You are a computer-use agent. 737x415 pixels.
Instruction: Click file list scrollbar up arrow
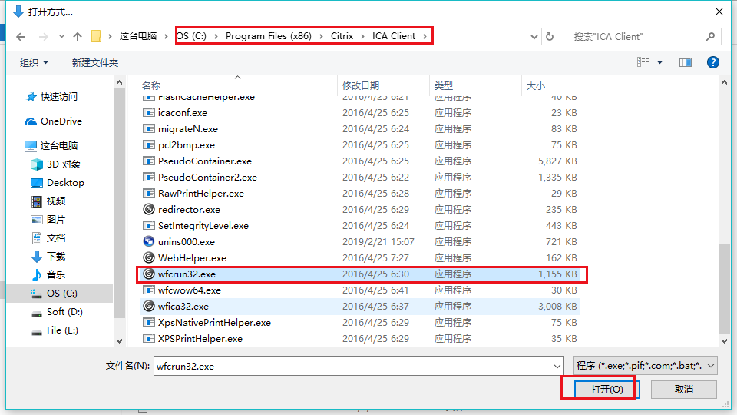(724, 83)
